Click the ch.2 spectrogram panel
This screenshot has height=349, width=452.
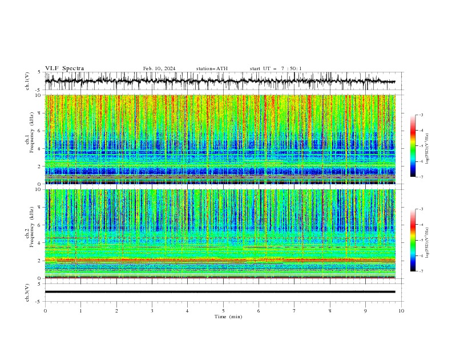220,234
